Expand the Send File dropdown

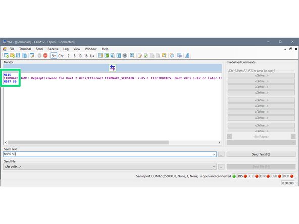pos(214,167)
